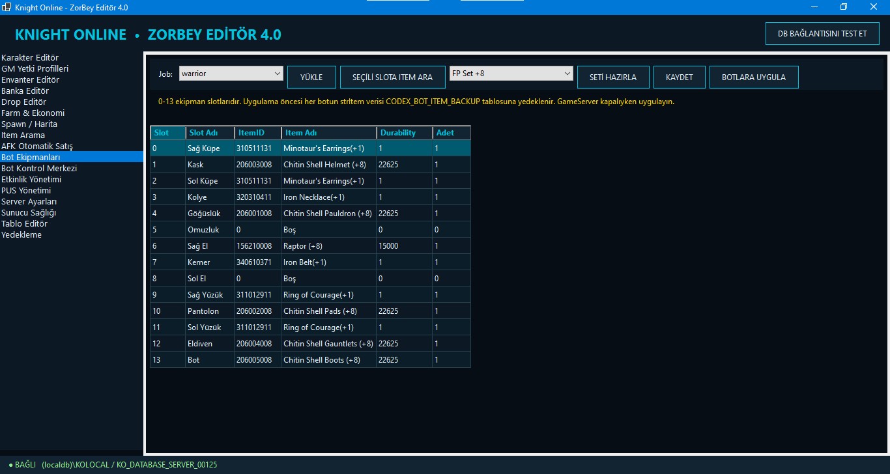This screenshot has width=890, height=474.
Task: Click Chitin Shell Helmet (+8) cell
Action: click(x=329, y=164)
